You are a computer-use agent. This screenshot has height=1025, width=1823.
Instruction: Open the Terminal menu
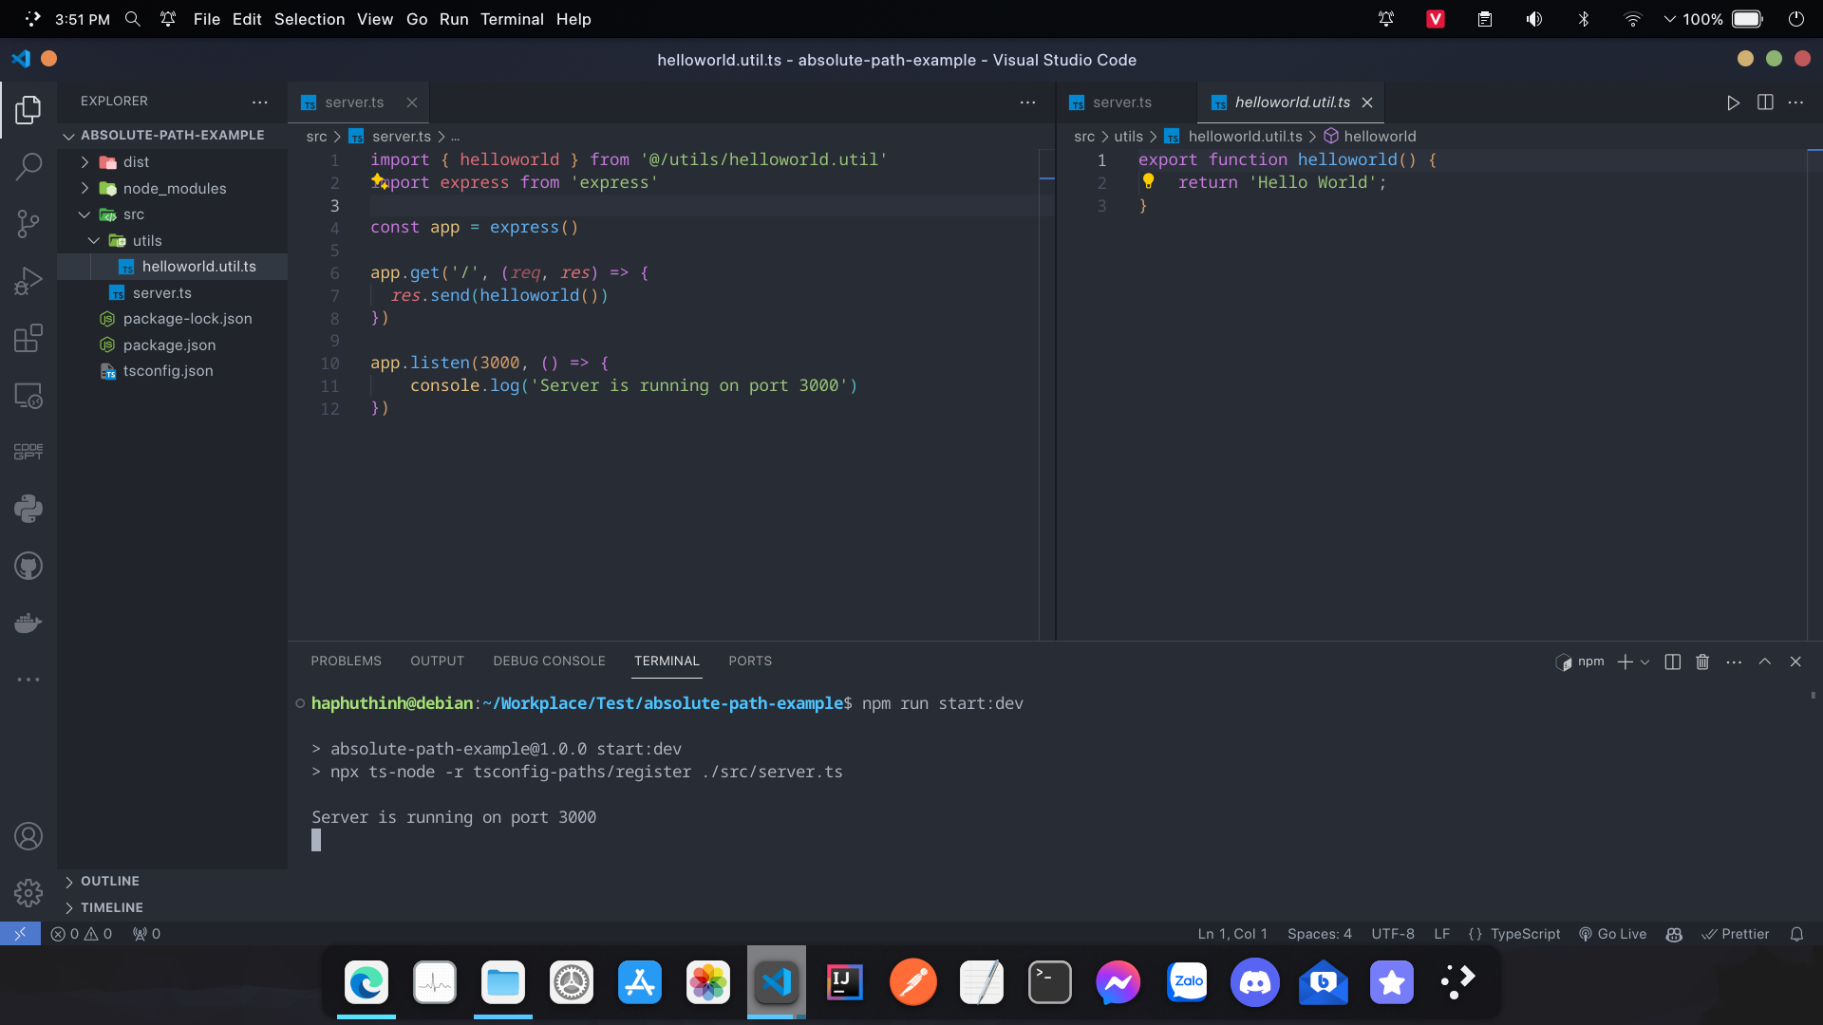(x=511, y=19)
